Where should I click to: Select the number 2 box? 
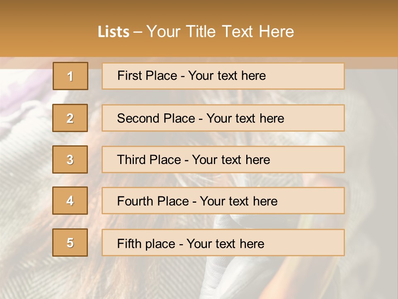pyautogui.click(x=70, y=118)
